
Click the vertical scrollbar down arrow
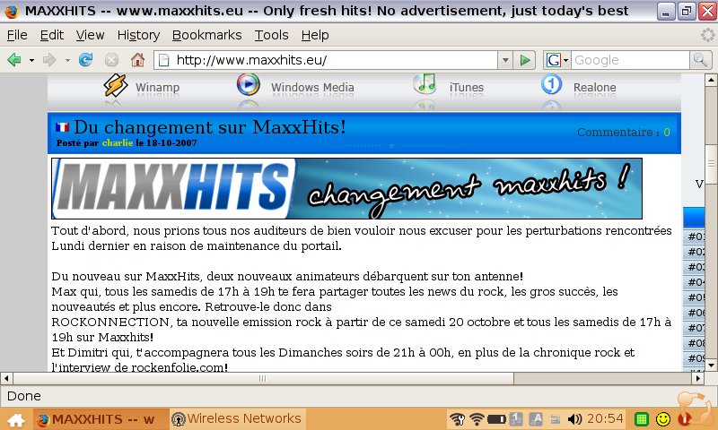(711, 365)
